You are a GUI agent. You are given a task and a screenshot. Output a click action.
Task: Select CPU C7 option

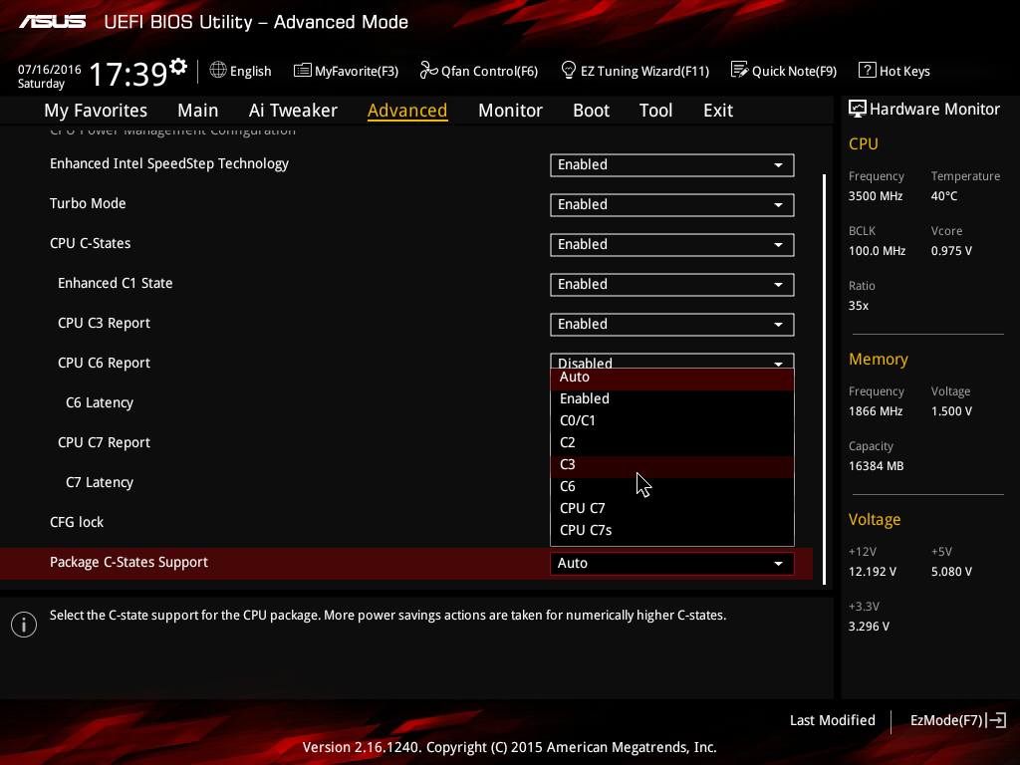coord(672,509)
